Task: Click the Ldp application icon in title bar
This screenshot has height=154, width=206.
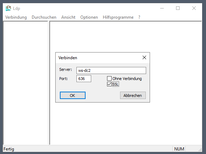Action: pyautogui.click(x=8, y=8)
